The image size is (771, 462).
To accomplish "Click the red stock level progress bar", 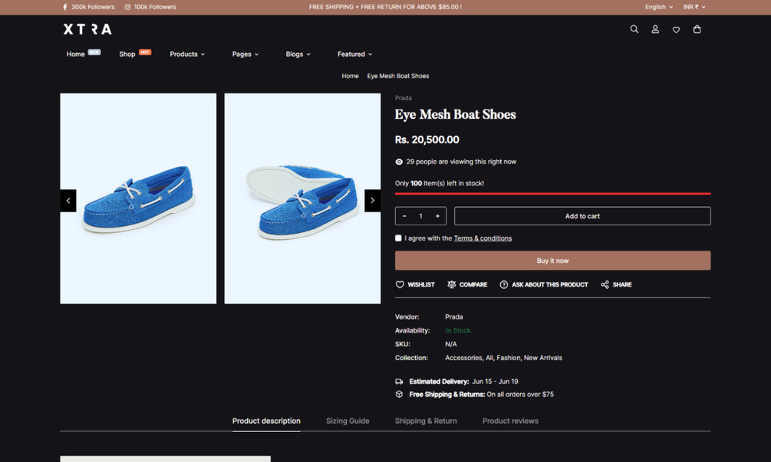I will [552, 194].
